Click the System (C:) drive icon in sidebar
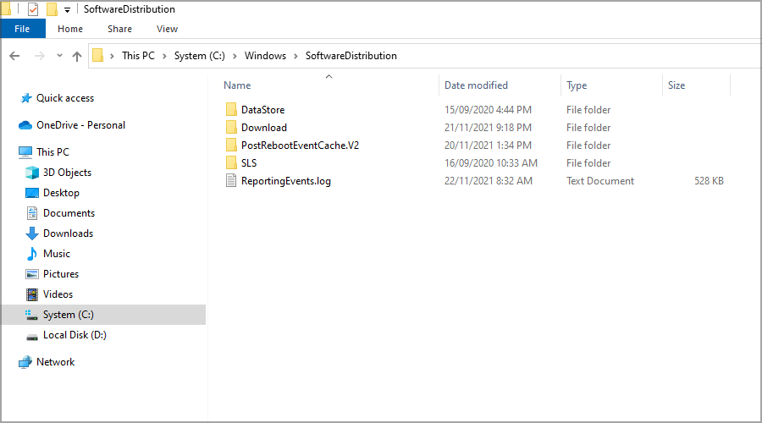The width and height of the screenshot is (762, 423). point(32,316)
